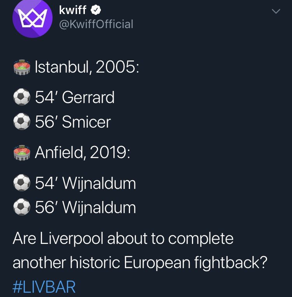Click the "another historic European fightback?" line
Viewport: 292px width, 297px height.
coord(140,263)
